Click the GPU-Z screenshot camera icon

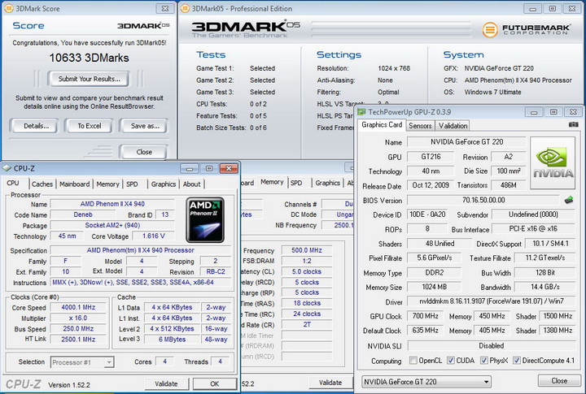click(573, 124)
